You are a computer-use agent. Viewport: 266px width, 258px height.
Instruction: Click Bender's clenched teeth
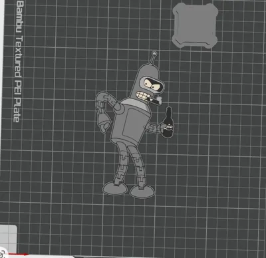143,96
